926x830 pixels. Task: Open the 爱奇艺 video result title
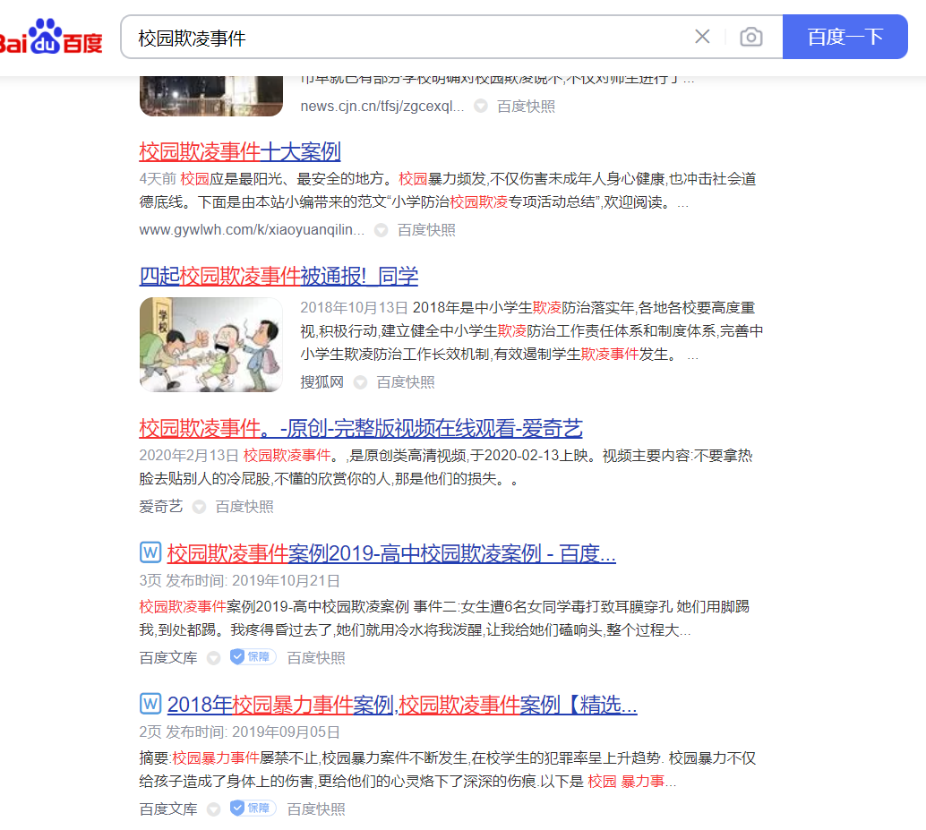pyautogui.click(x=361, y=429)
